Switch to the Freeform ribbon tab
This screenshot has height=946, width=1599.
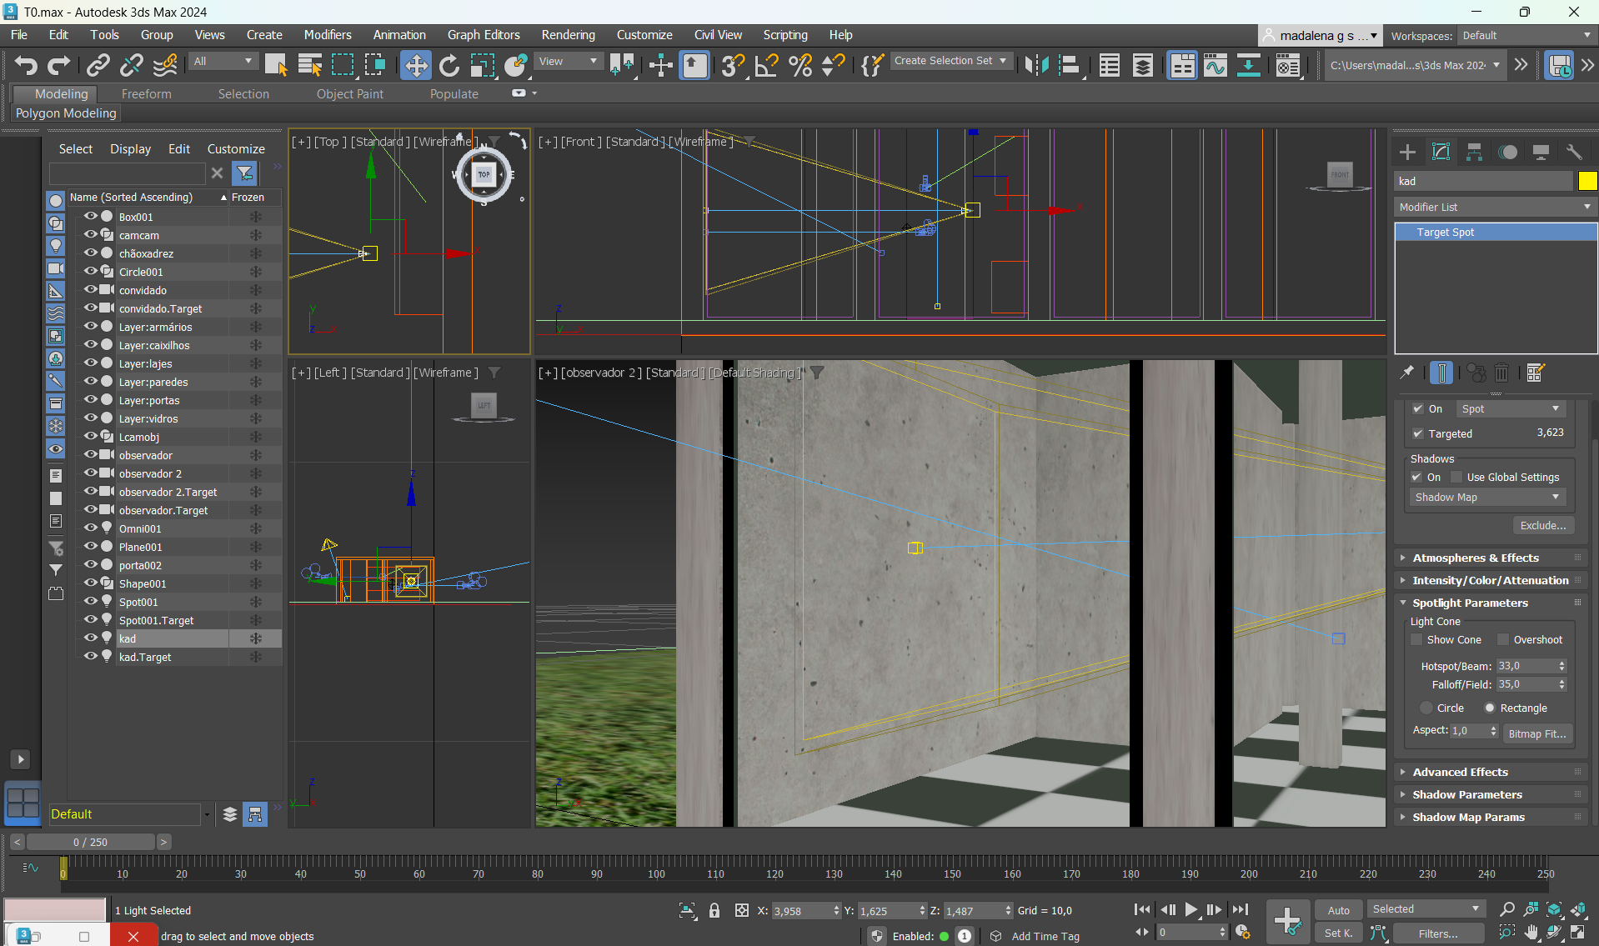[x=146, y=94]
